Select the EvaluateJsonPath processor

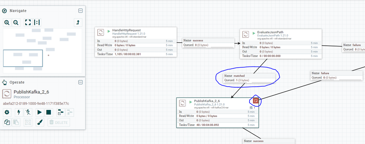(x=281, y=44)
